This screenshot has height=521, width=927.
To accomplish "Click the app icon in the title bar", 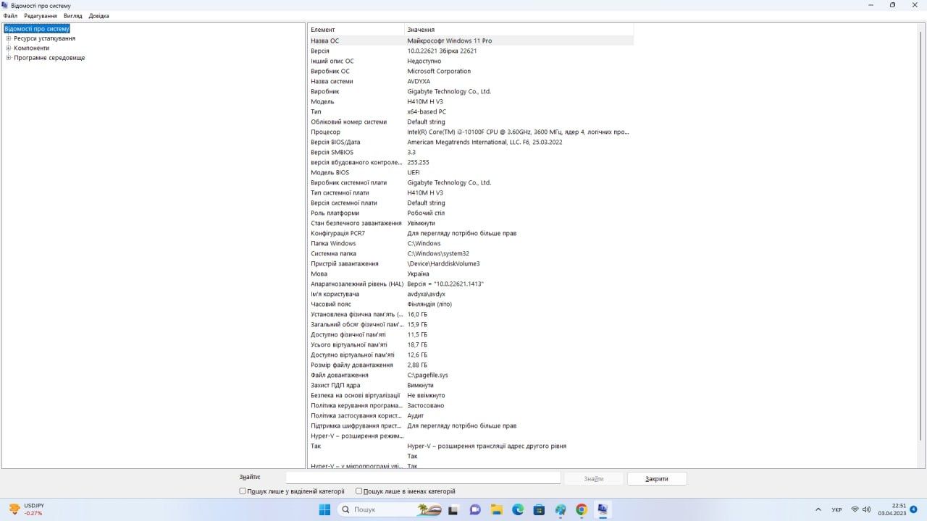I will [6, 5].
